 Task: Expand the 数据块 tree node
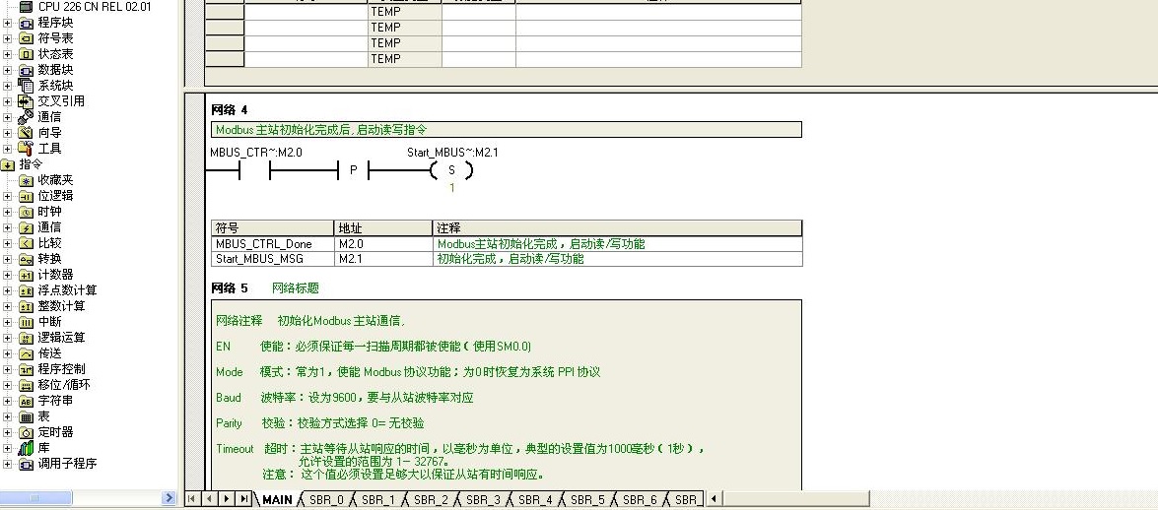[7, 70]
